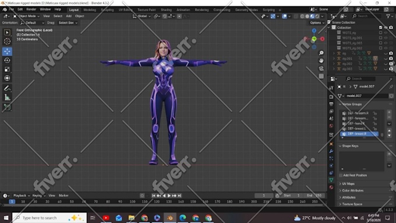Open the Render menu

tap(31, 9)
